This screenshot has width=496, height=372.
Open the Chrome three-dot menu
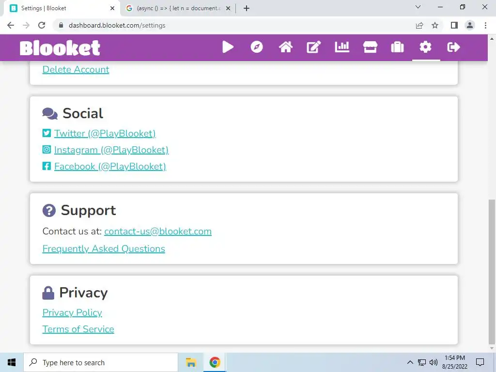click(x=485, y=25)
